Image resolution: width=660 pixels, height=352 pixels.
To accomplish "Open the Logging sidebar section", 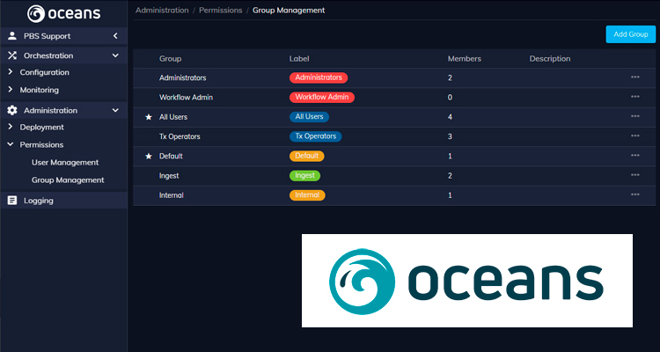I will pyautogui.click(x=64, y=201).
